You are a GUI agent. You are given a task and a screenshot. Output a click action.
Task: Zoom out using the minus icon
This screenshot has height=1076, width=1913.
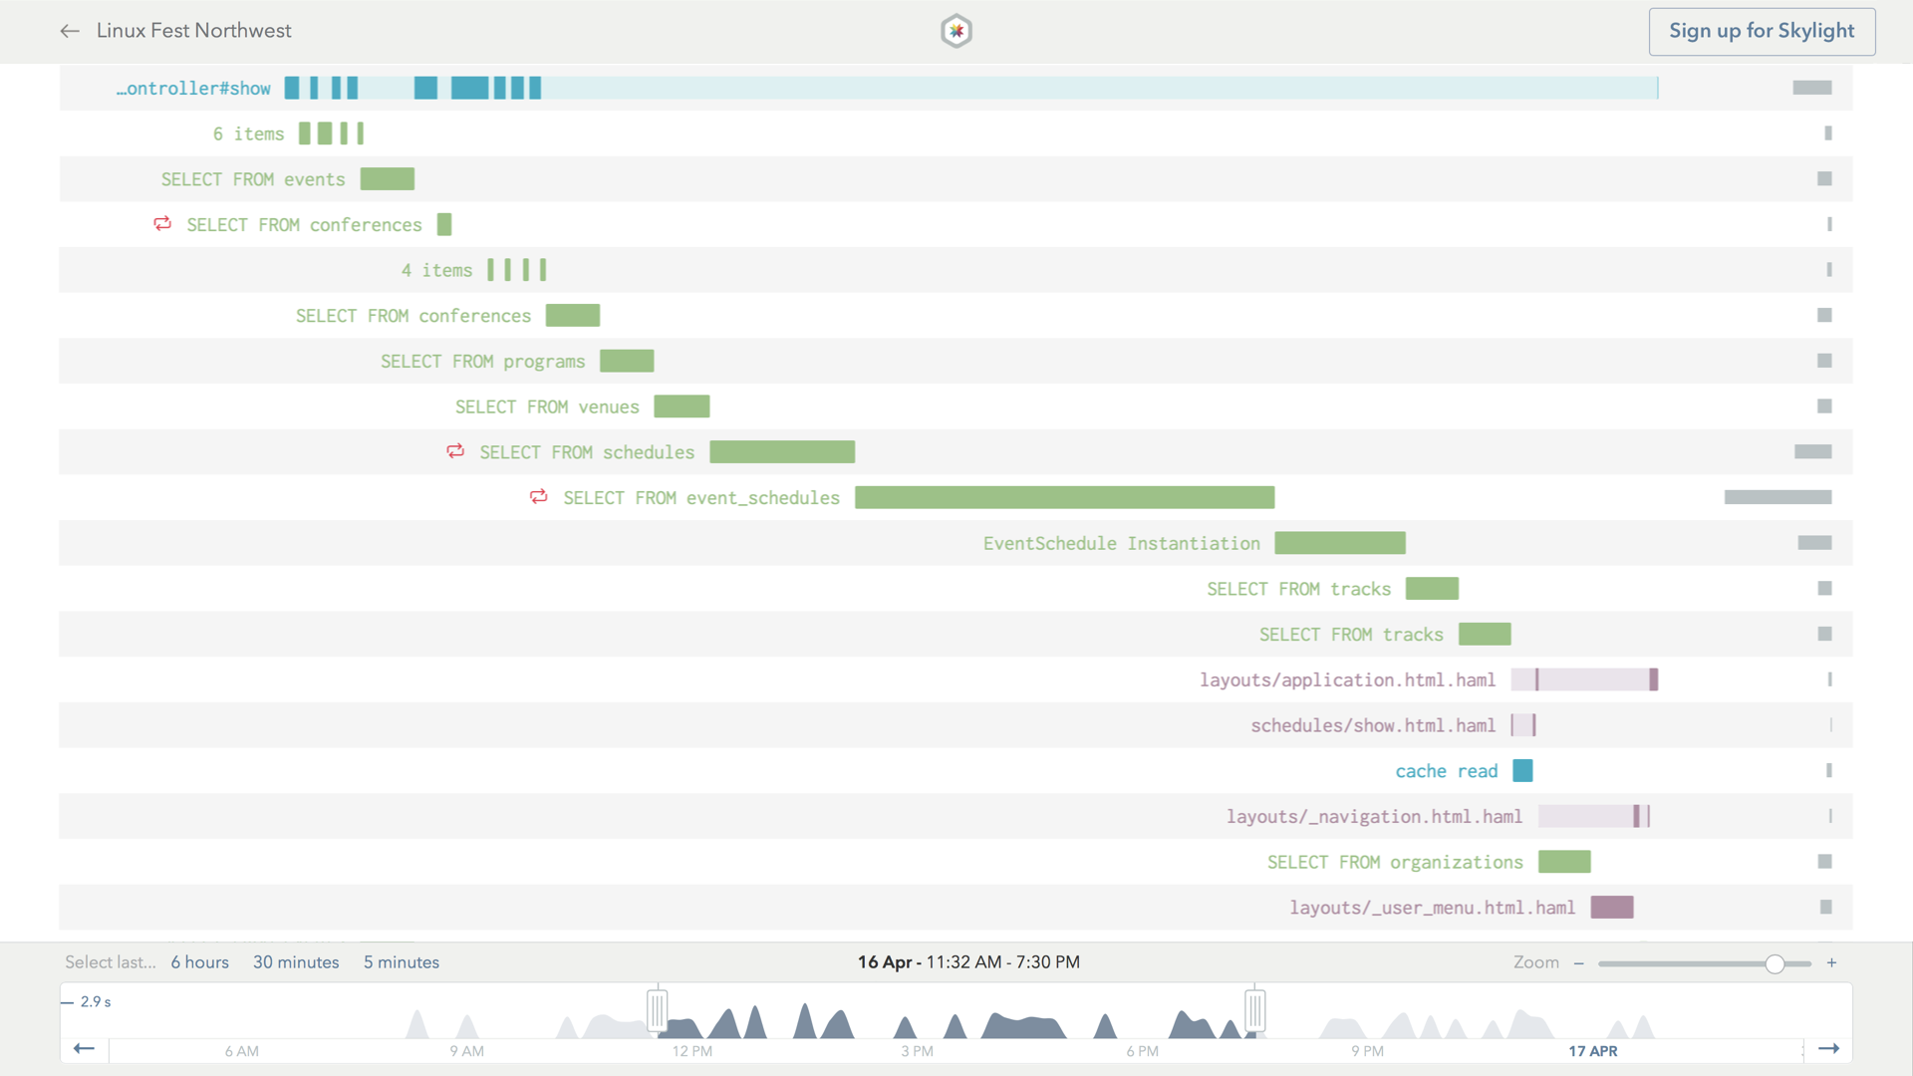[1579, 962]
